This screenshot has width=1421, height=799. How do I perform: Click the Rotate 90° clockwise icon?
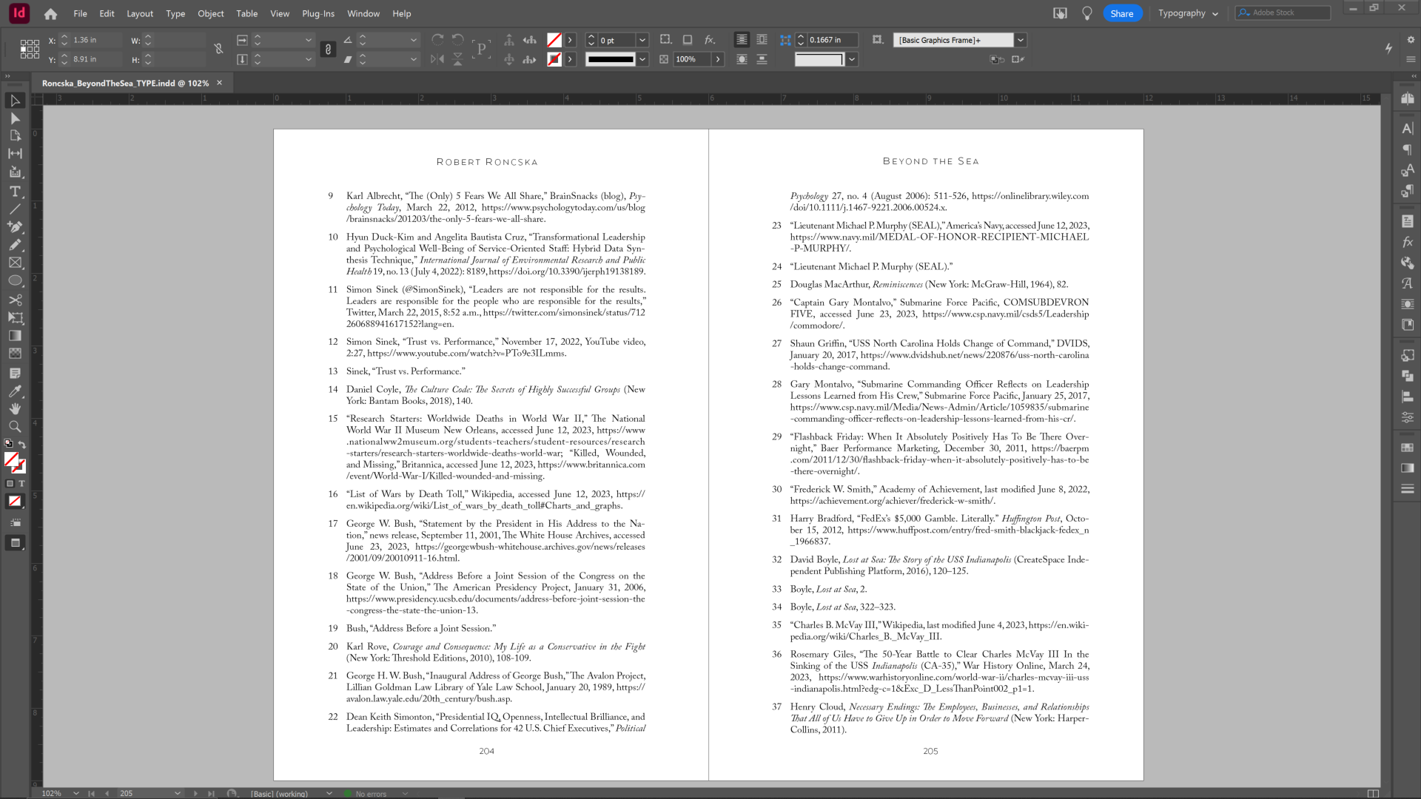click(x=437, y=40)
